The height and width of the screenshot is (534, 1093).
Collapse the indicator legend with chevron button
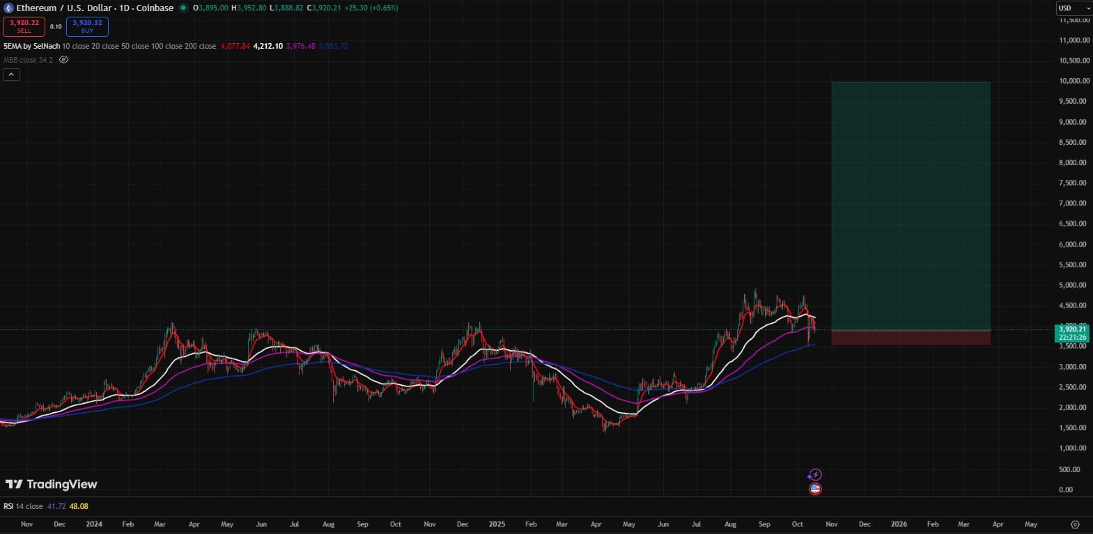11,74
